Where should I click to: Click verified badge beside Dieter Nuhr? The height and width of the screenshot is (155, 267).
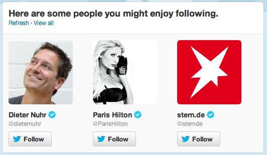click(x=53, y=115)
